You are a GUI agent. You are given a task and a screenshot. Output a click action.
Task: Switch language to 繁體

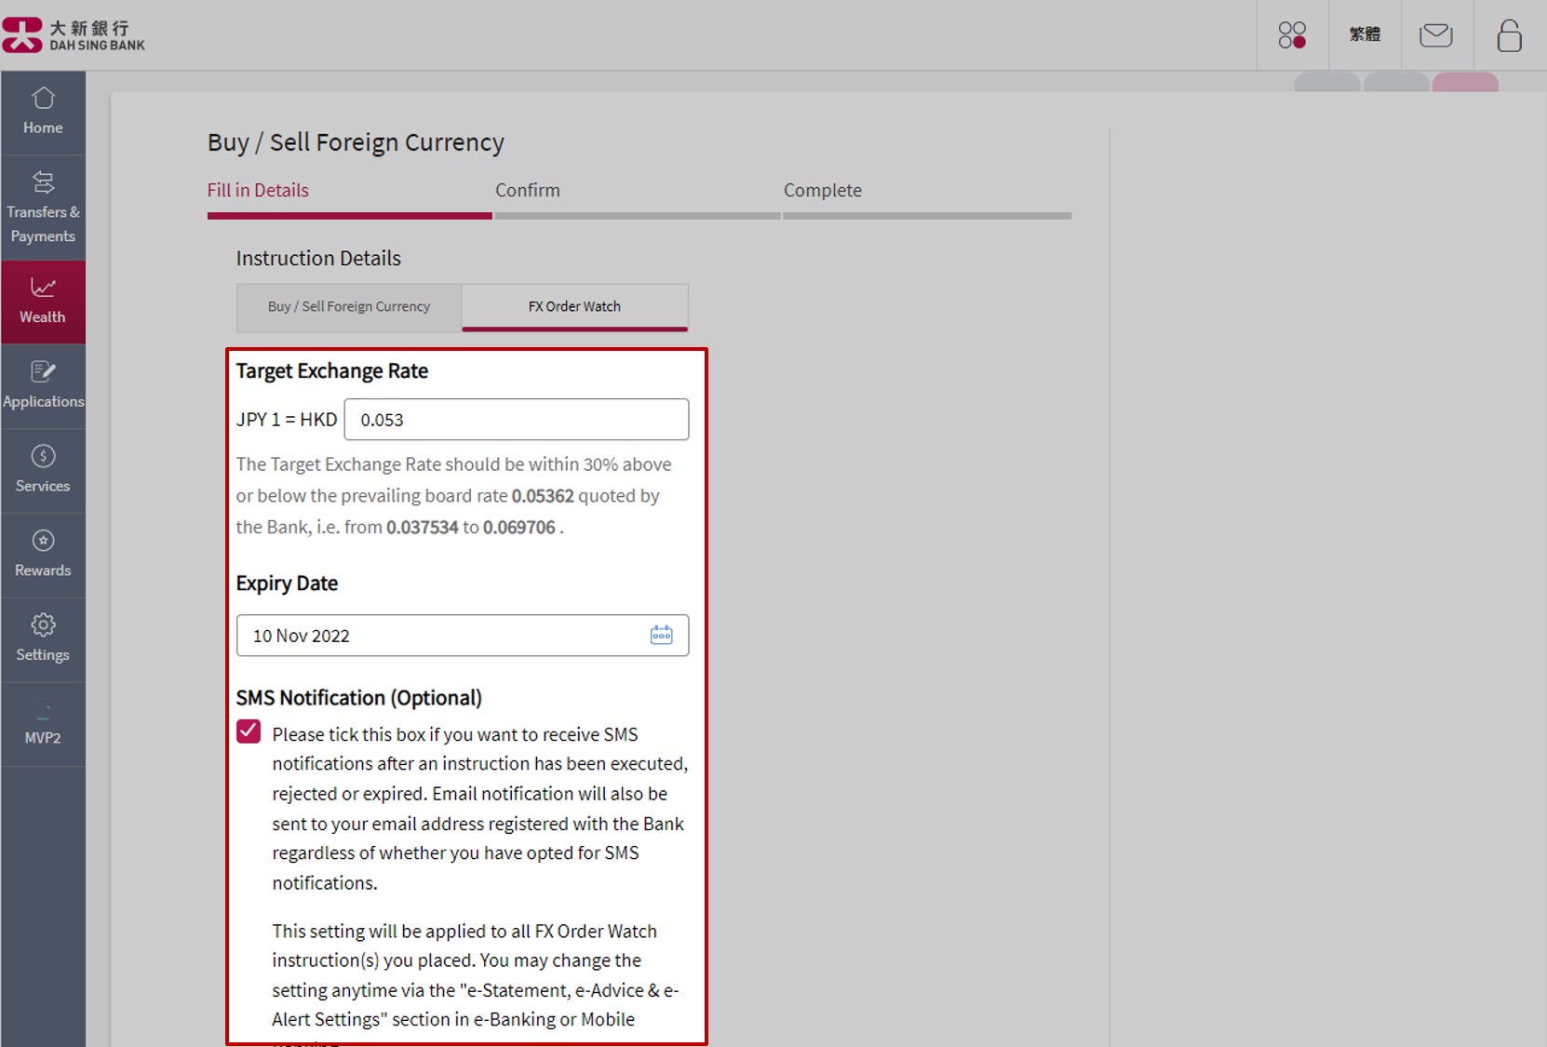[1365, 34]
